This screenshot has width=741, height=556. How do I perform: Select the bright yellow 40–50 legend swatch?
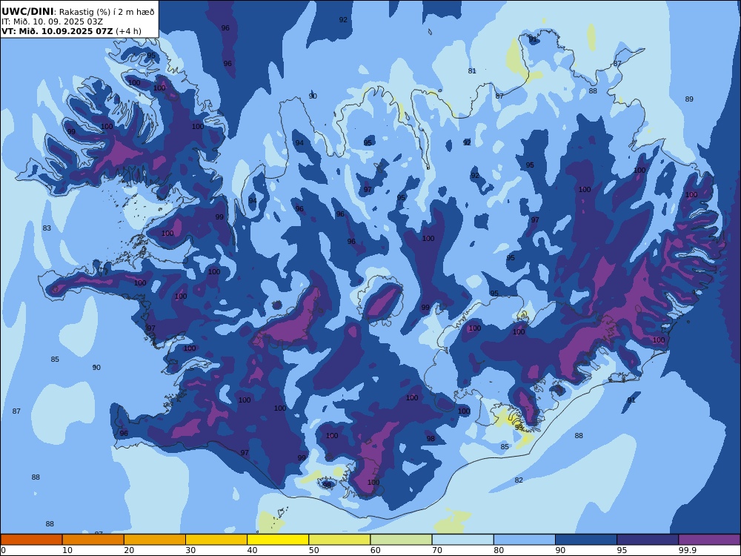[x=278, y=540]
